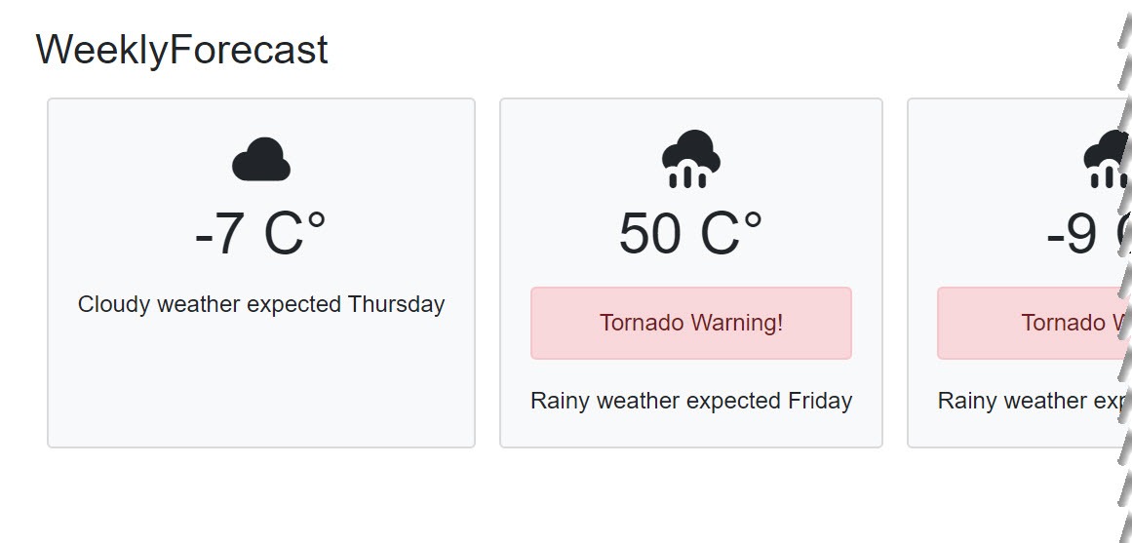Click the word "Rainy" in the Friday description

(560, 401)
